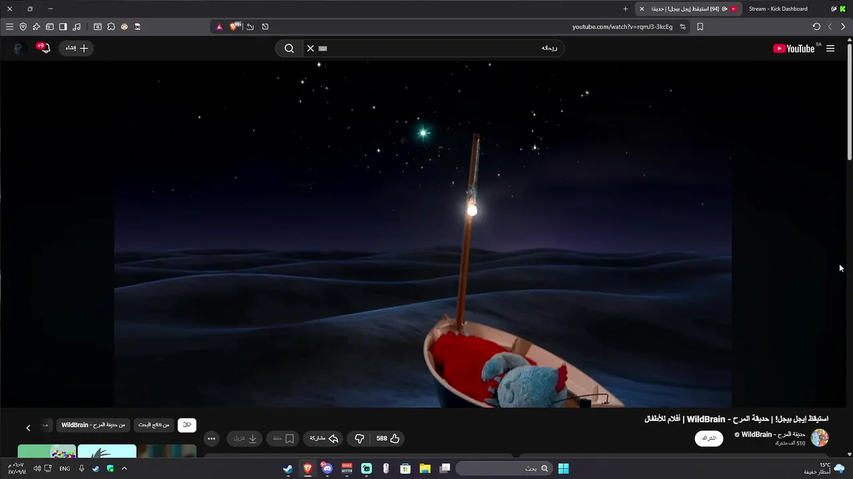The width and height of the screenshot is (853, 479).
Task: Open Microsoft Store from taskbar
Action: [405, 468]
